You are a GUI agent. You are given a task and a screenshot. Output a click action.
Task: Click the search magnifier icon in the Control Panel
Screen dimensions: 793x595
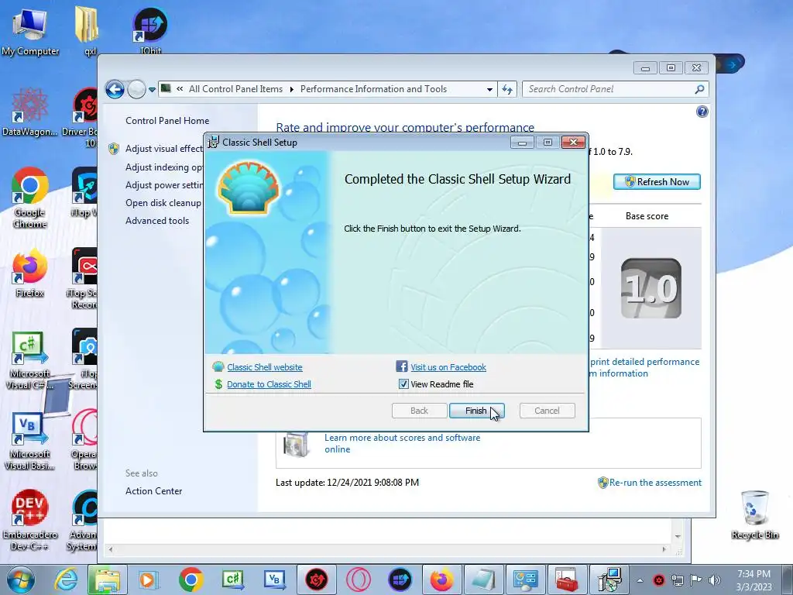(x=699, y=89)
